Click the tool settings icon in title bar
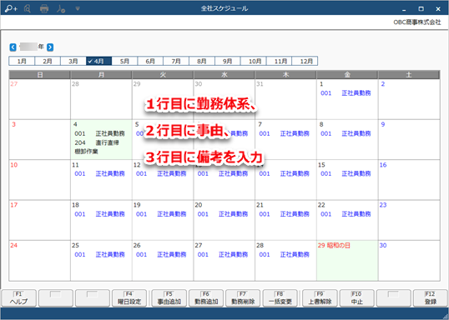This screenshot has height=320, width=449. (61, 9)
